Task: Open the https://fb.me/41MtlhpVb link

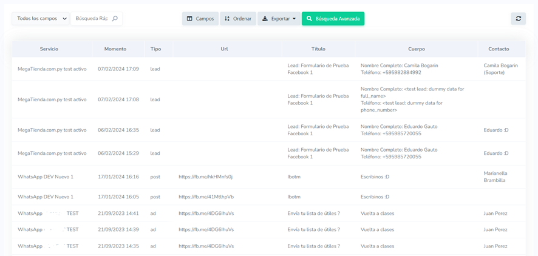Action: tap(206, 197)
